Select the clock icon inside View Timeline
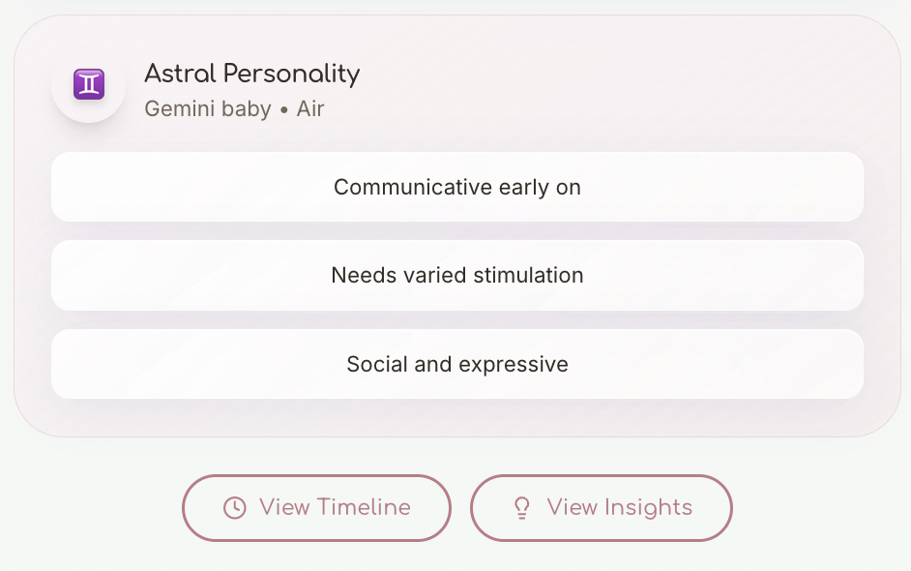The width and height of the screenshot is (911, 571). click(233, 507)
